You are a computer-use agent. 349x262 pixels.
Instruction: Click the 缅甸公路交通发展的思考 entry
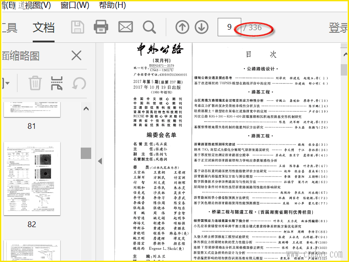click(x=213, y=78)
